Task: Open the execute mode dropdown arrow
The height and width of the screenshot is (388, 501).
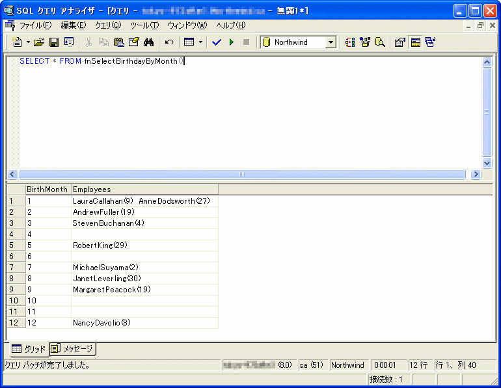Action: (200, 42)
